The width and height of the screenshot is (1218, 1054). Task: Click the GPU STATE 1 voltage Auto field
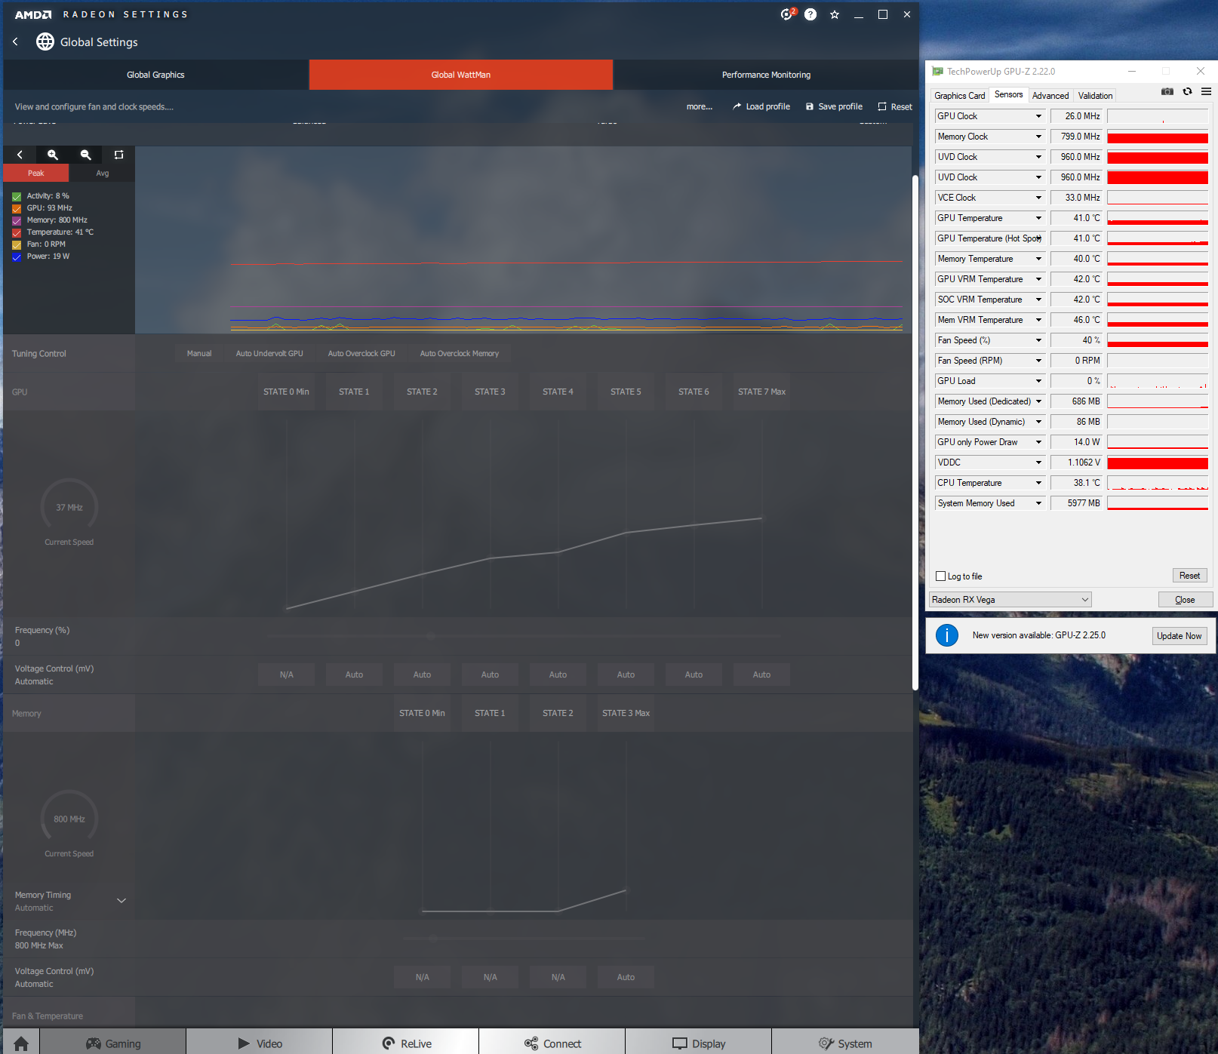354,674
